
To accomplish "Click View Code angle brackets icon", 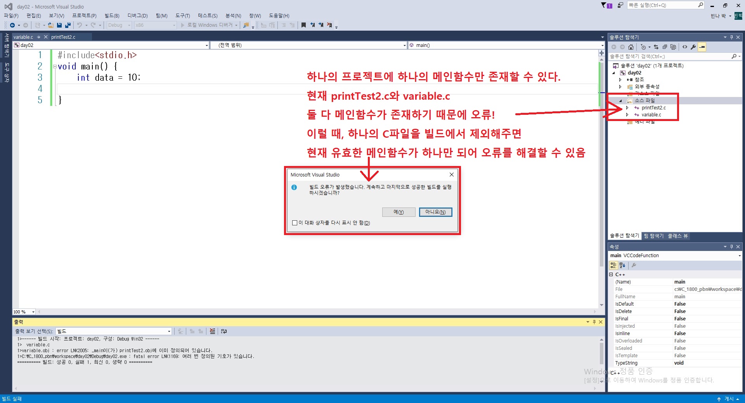I will click(685, 47).
